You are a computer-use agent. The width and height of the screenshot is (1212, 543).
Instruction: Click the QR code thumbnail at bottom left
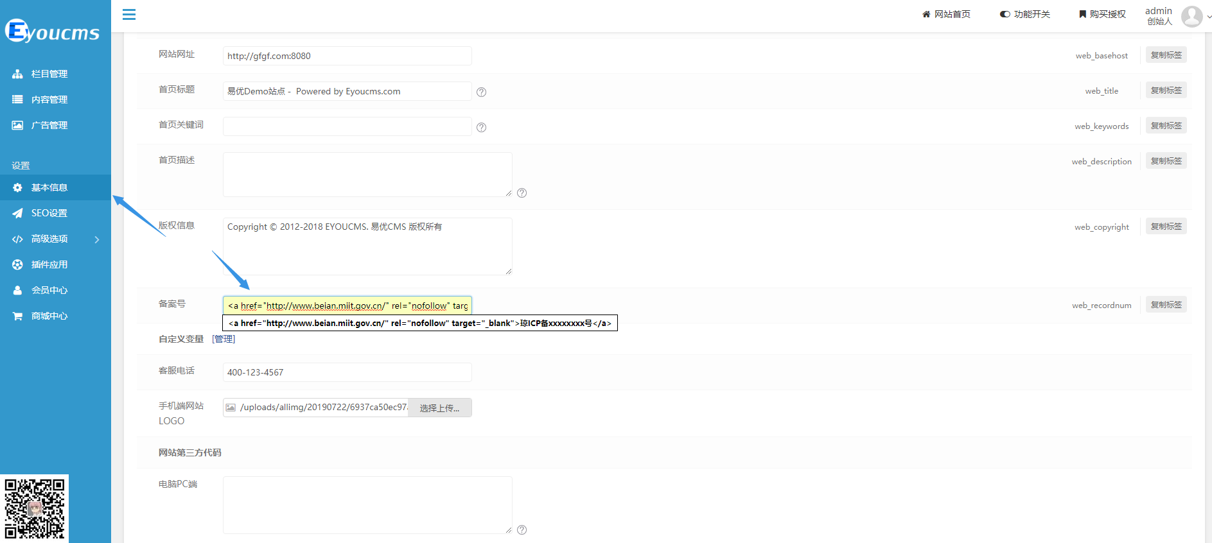[x=35, y=508]
